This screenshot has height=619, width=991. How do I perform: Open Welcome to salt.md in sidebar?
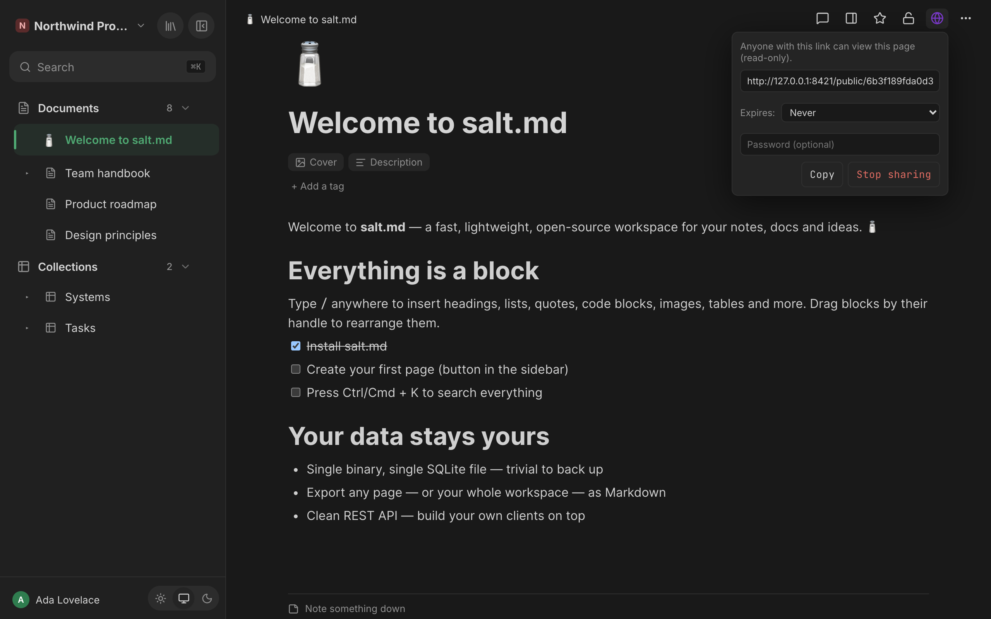pyautogui.click(x=117, y=140)
